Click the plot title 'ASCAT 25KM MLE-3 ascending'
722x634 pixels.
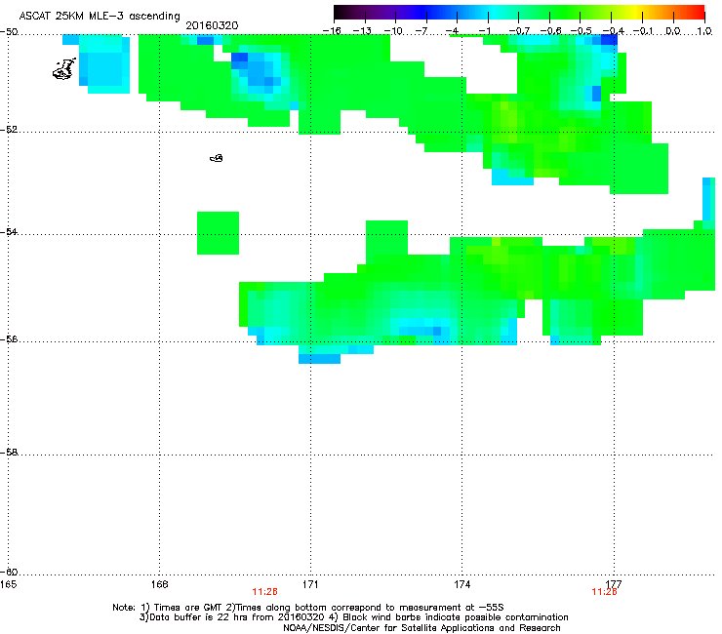point(100,17)
